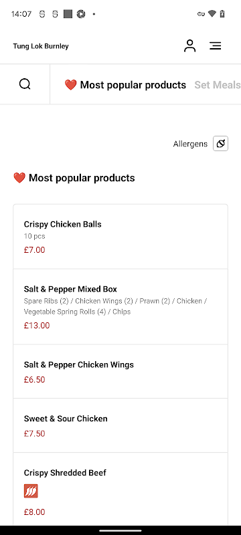
Task: Open the Tung Lok Burnley restaurant title
Action: [41, 46]
